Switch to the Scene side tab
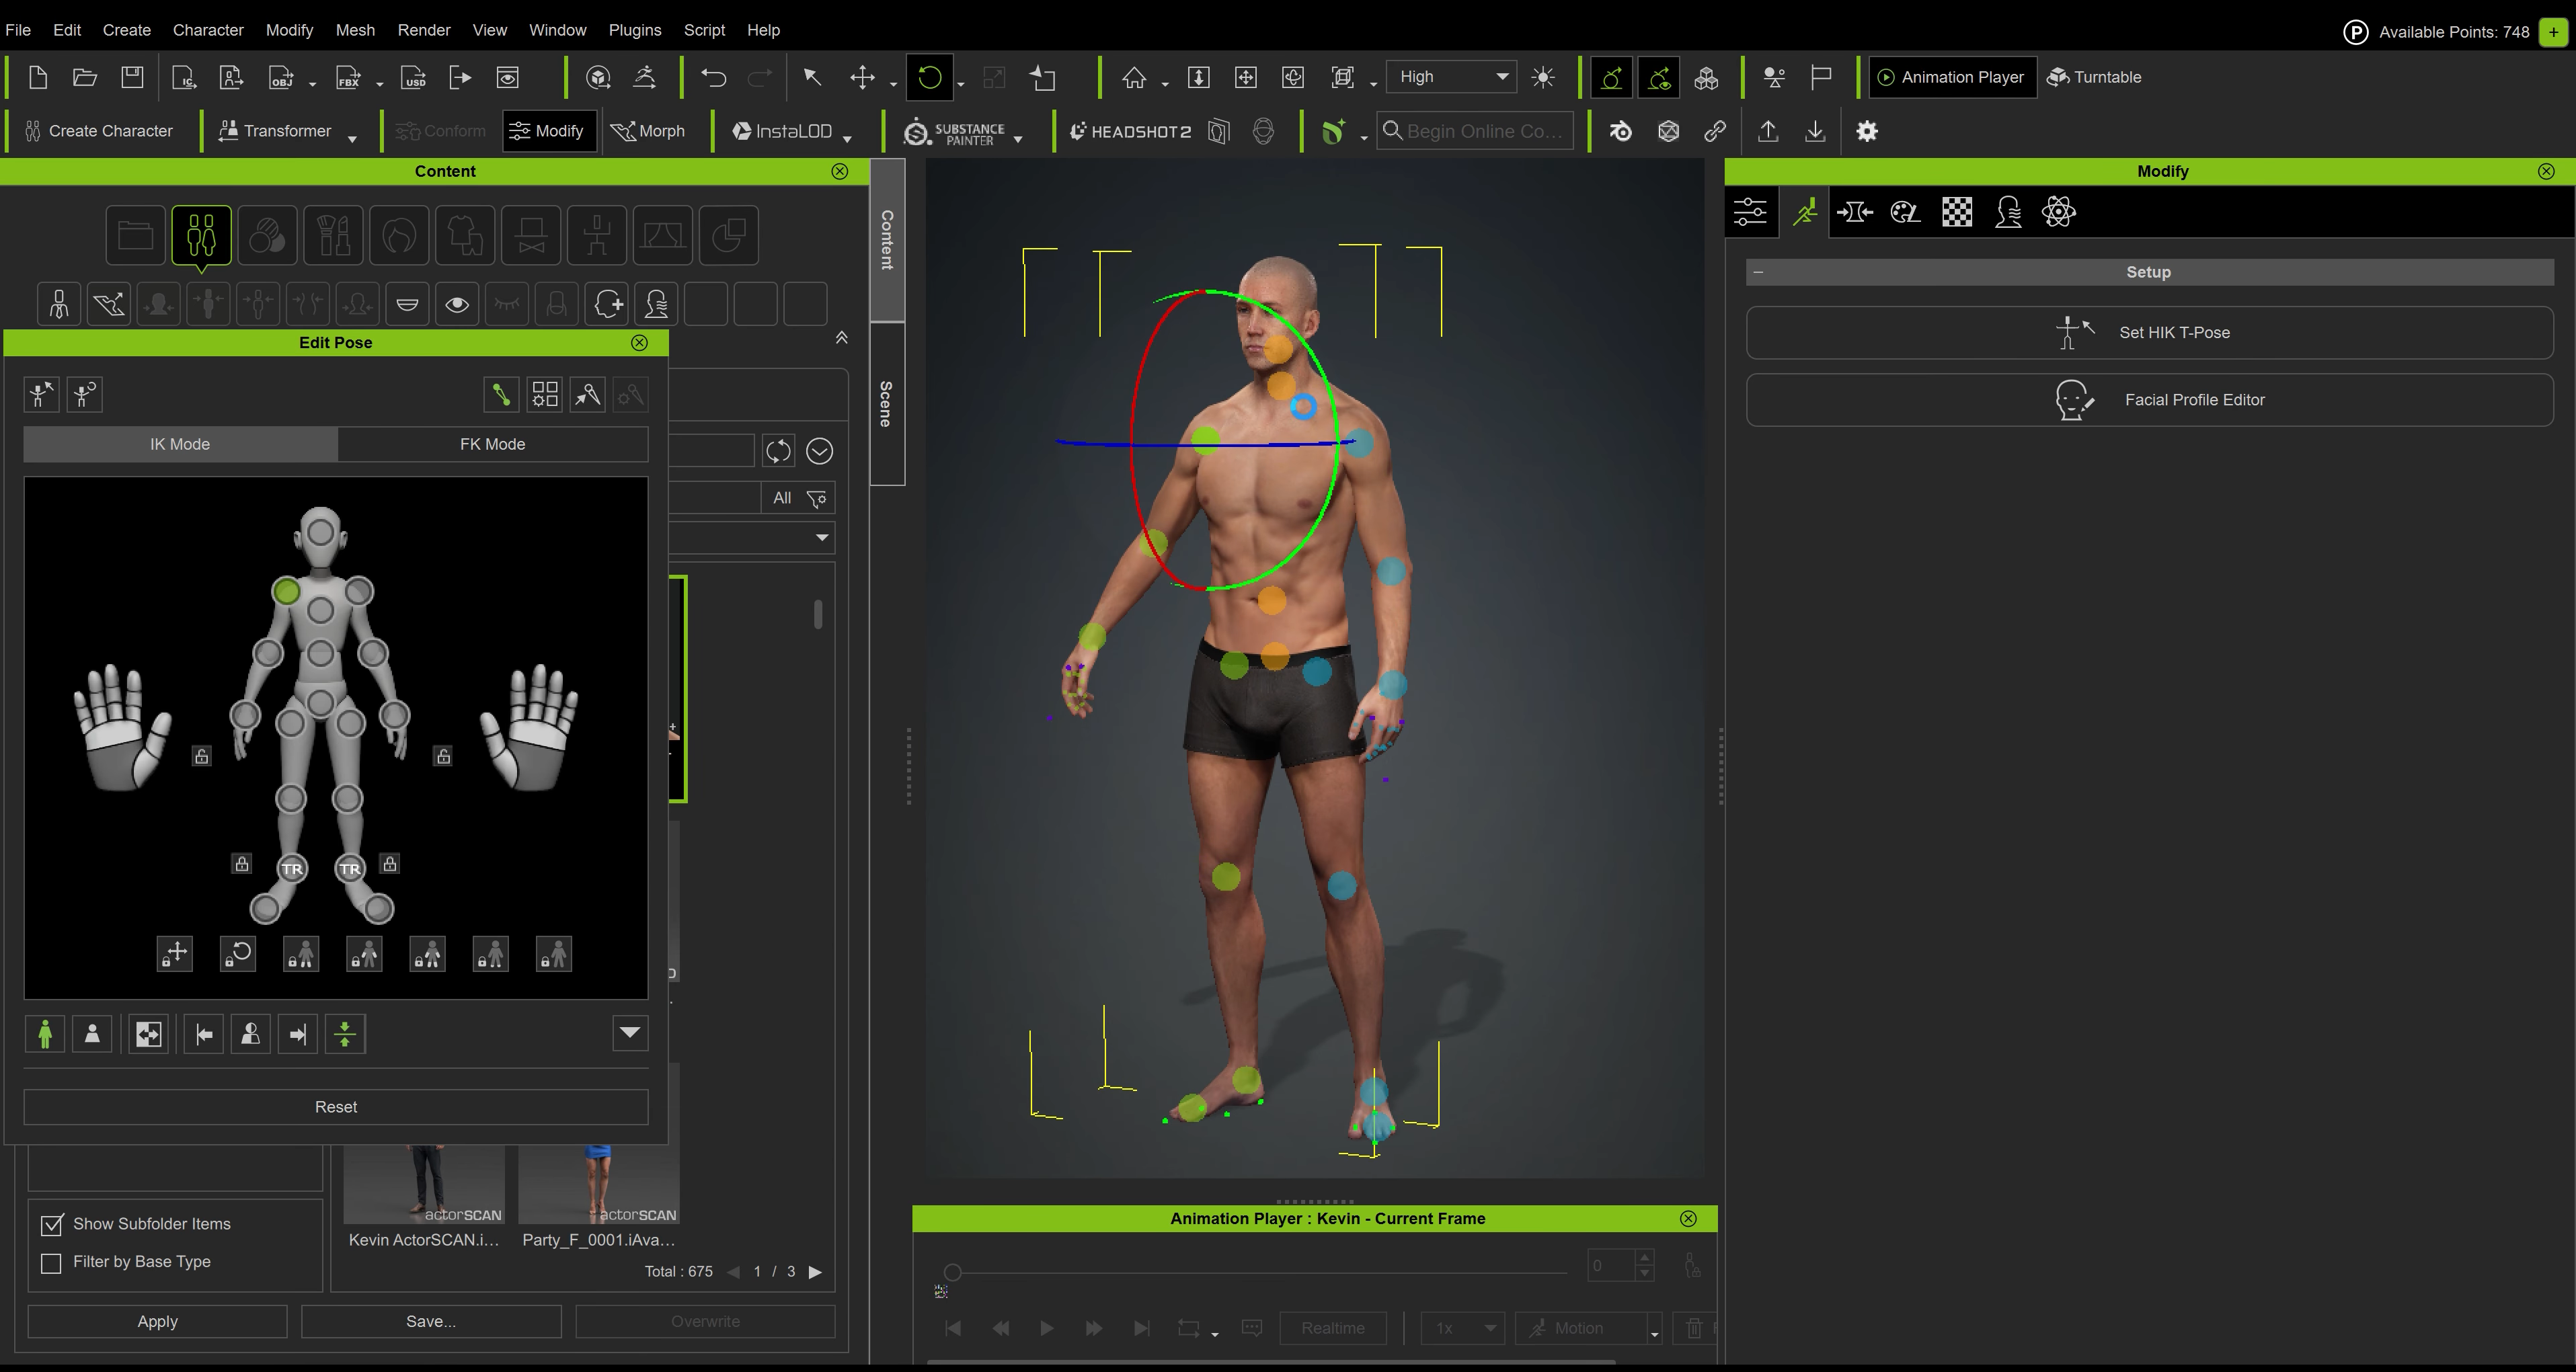Screen dimensions: 2576x1372 pos(887,404)
